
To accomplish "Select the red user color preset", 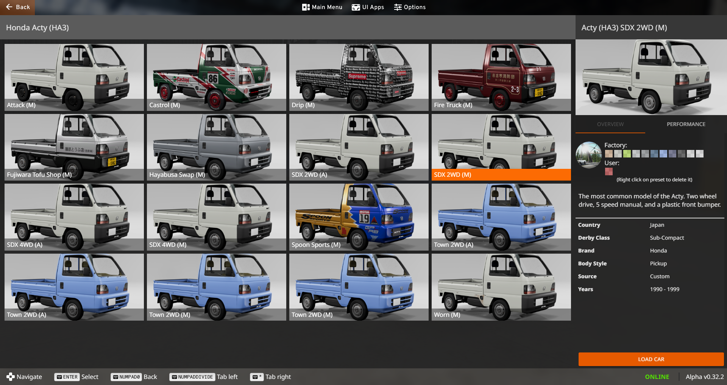I will point(609,171).
